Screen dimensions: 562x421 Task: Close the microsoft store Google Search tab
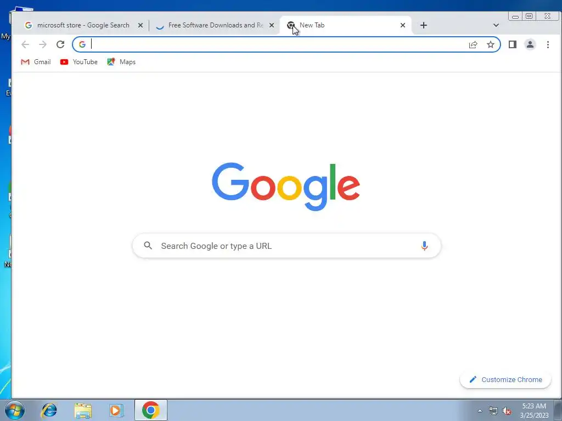140,25
